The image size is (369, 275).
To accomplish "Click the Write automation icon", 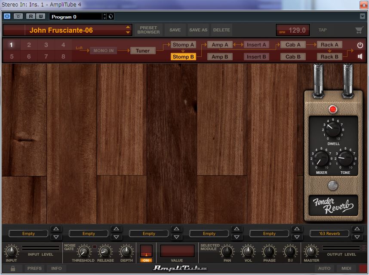I will click(40, 16).
